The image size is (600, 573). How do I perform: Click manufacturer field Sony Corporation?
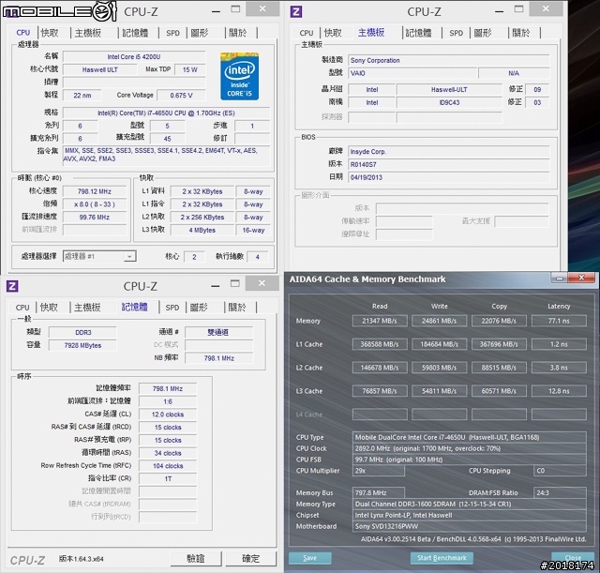[x=449, y=60]
